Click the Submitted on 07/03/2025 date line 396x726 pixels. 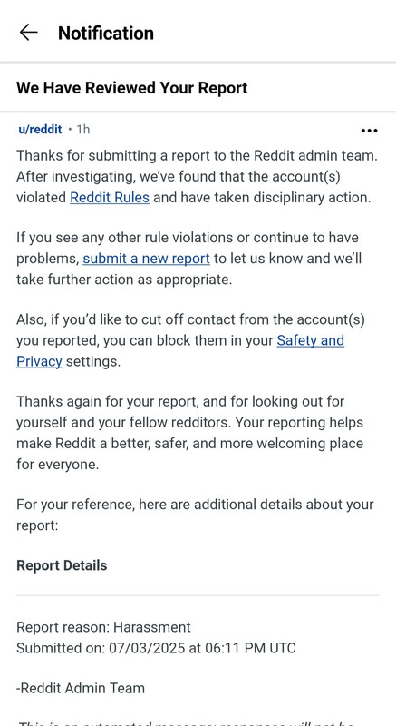(156, 648)
